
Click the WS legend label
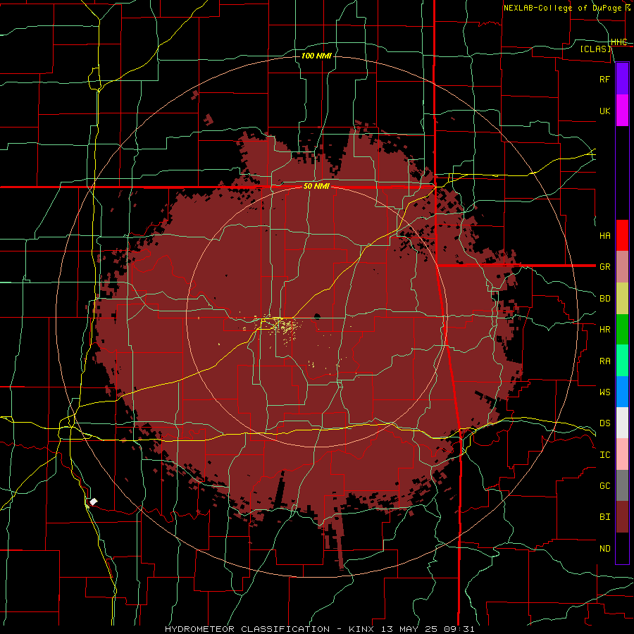604,392
